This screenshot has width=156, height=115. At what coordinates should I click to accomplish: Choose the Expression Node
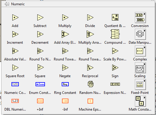(115, 84)
